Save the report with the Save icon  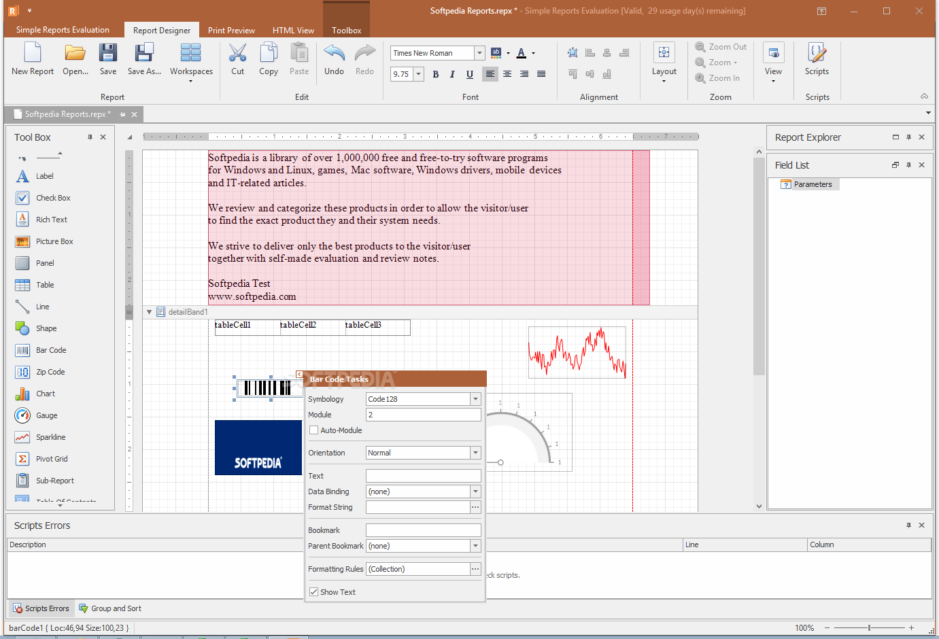point(108,53)
